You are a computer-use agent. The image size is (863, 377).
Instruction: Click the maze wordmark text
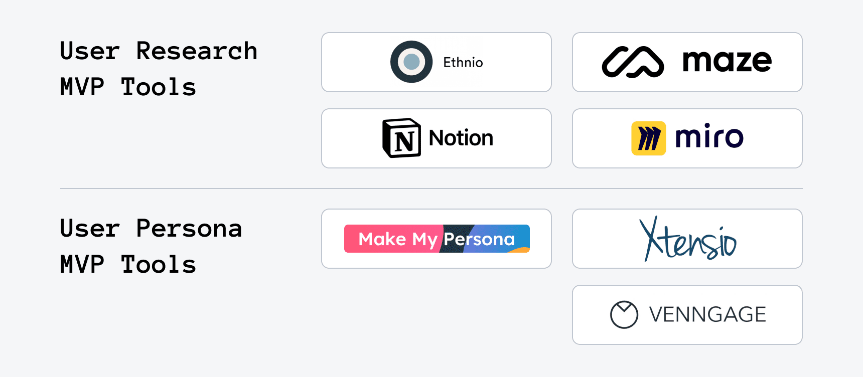(727, 61)
